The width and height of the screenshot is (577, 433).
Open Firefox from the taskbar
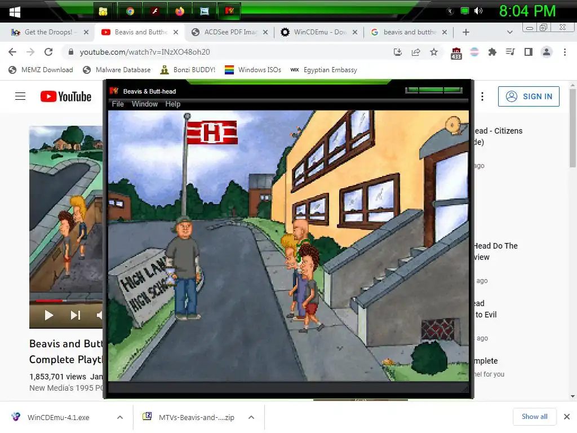tap(180, 11)
